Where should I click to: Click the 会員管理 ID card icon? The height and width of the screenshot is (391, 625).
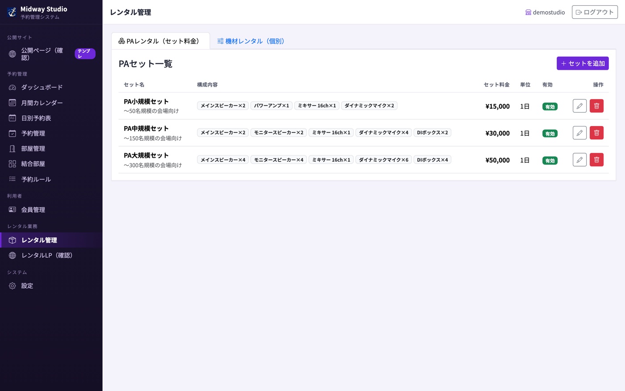click(x=12, y=210)
